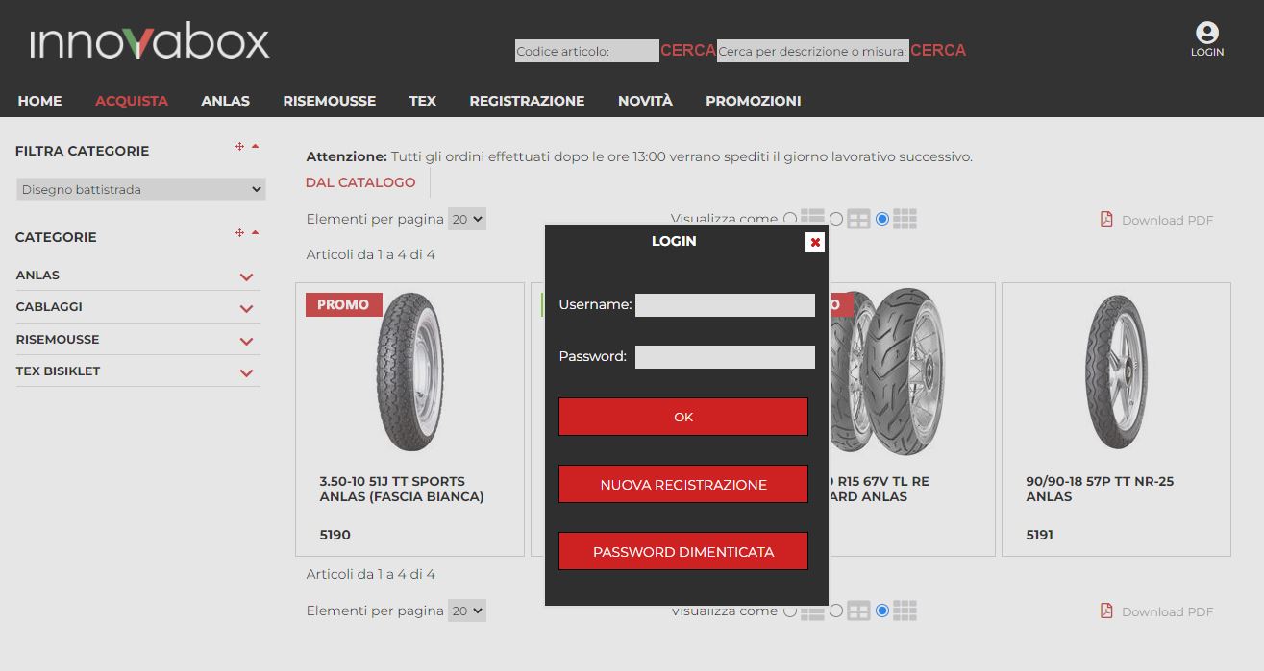Go to the HOME menu item

[39, 101]
